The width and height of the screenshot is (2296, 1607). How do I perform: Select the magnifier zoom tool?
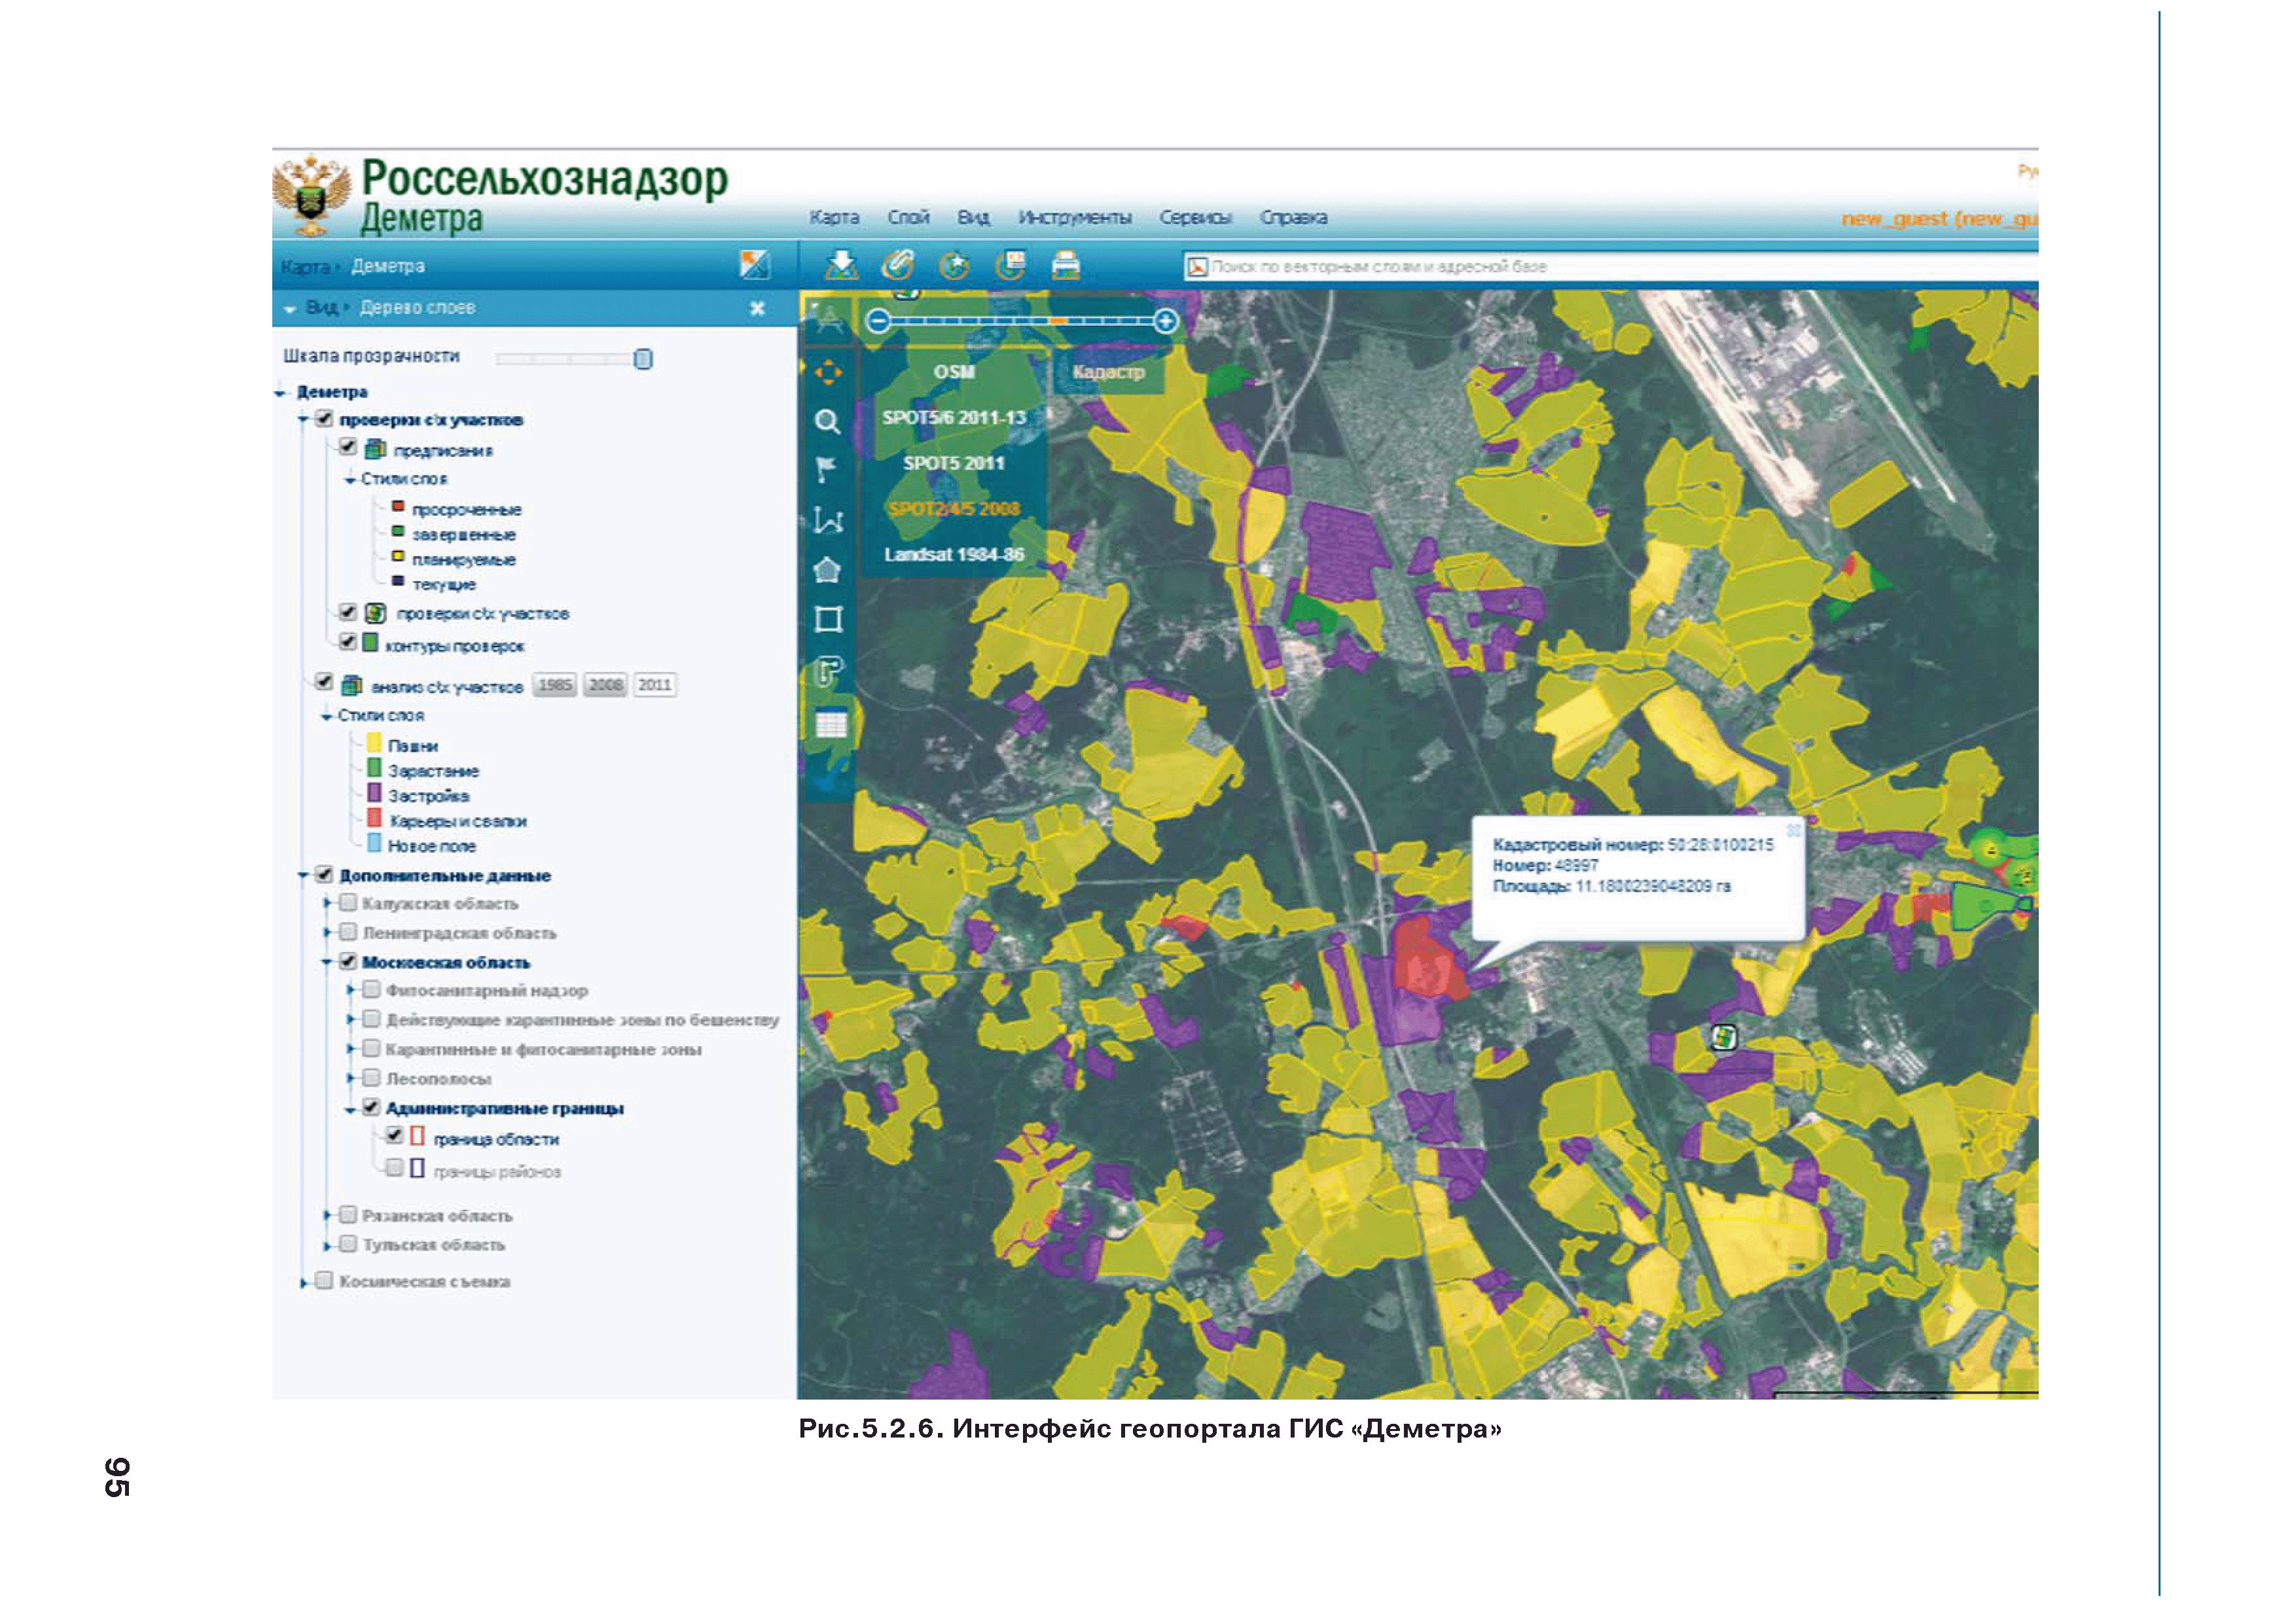(827, 422)
